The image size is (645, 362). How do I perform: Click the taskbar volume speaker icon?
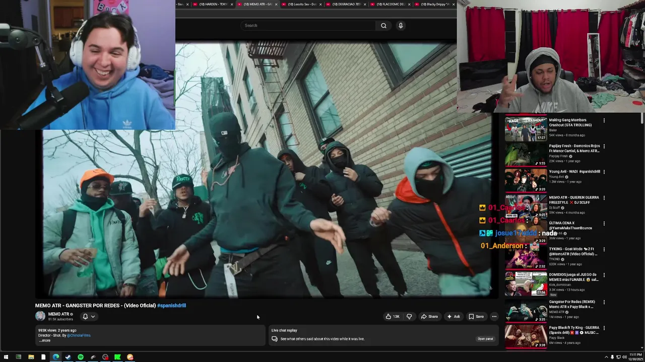(625, 357)
